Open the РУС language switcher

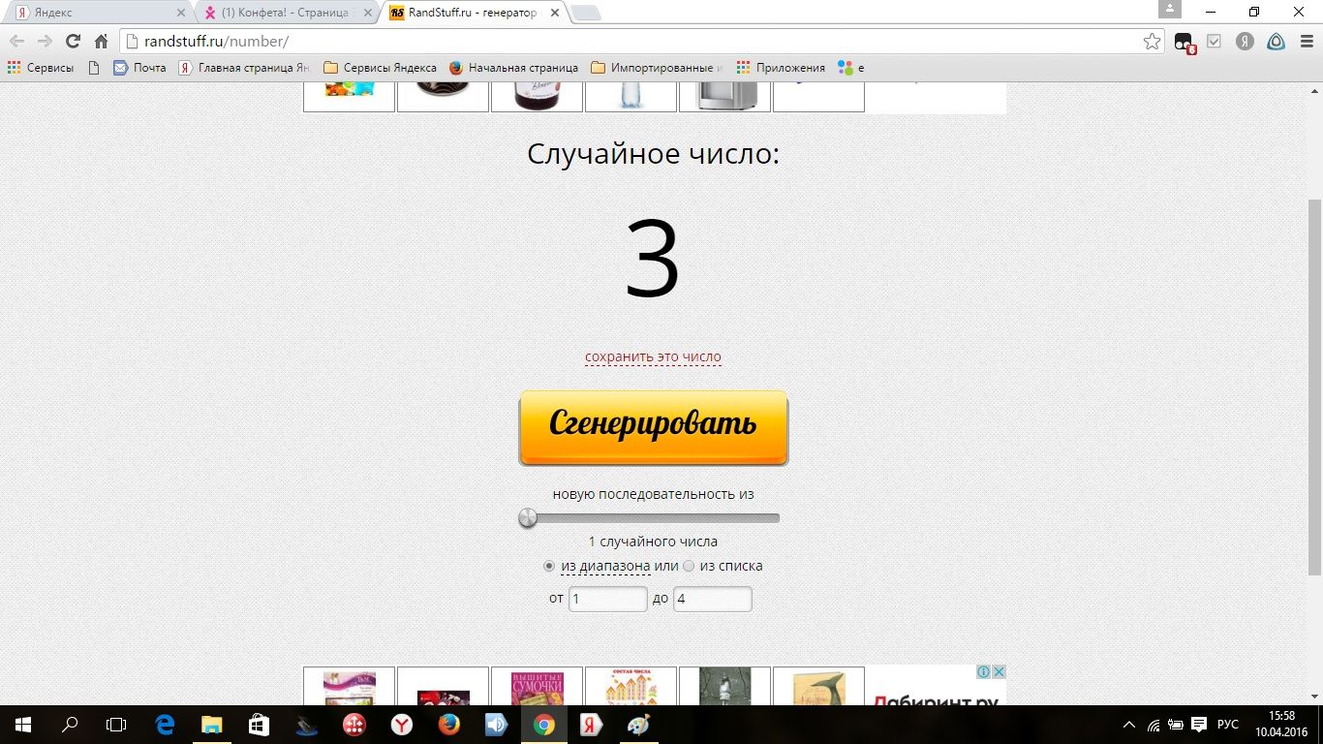coord(1227,724)
